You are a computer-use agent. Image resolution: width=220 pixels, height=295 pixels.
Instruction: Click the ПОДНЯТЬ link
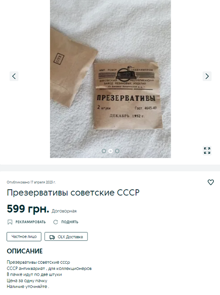[x=70, y=222]
